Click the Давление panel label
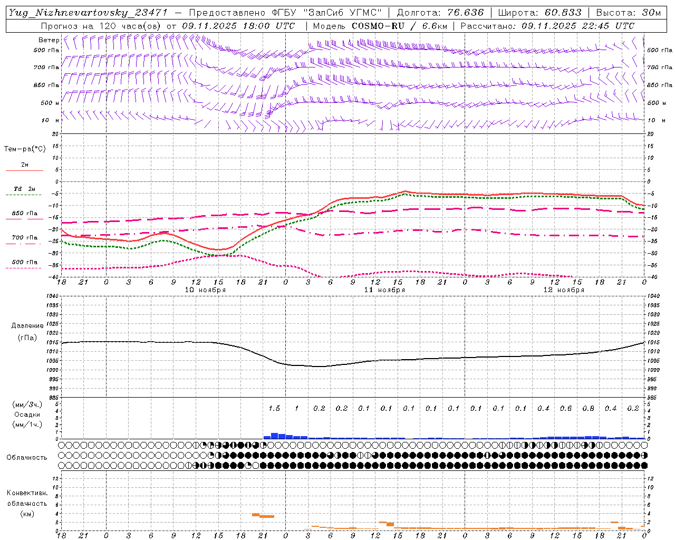Viewport: 675px width, 540px height. coord(27,326)
